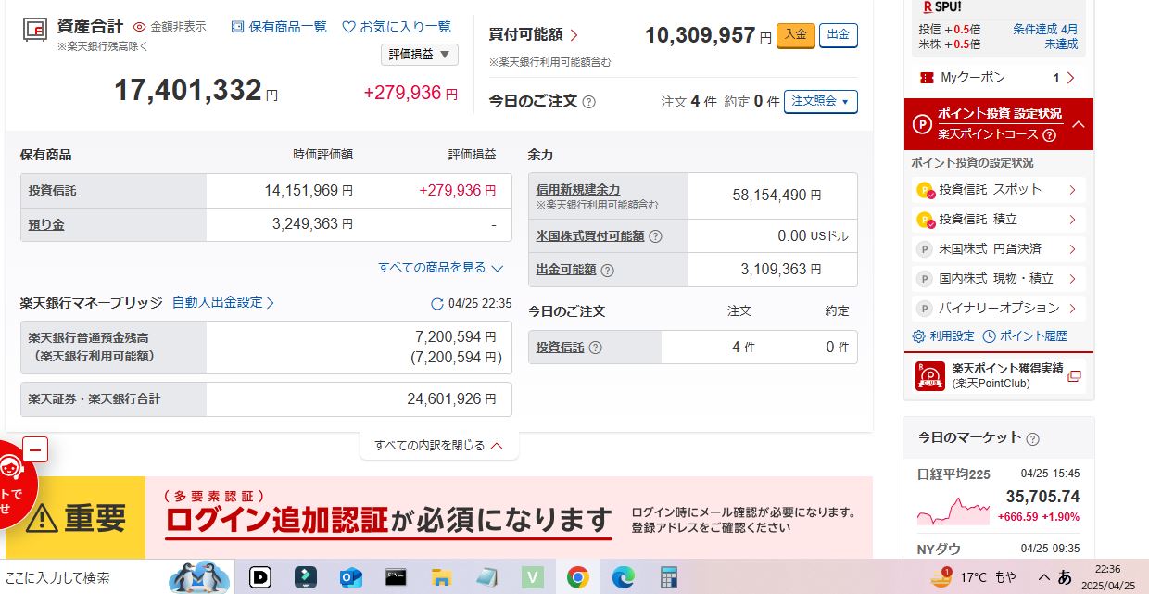Click help icon beside 出金可能額
The height and width of the screenshot is (594, 1149).
[607, 271]
